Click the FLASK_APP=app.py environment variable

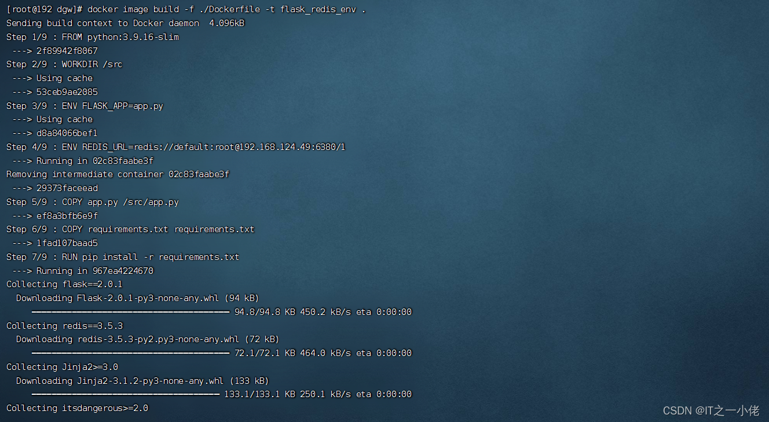coord(122,105)
